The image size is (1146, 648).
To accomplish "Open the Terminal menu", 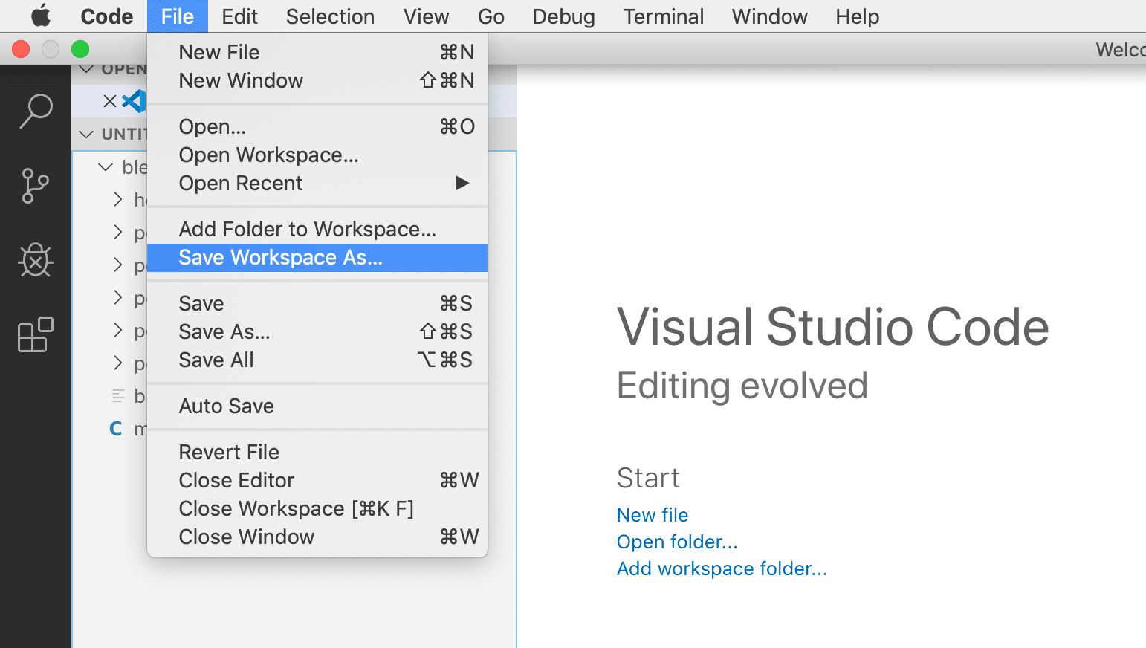I will (x=663, y=16).
